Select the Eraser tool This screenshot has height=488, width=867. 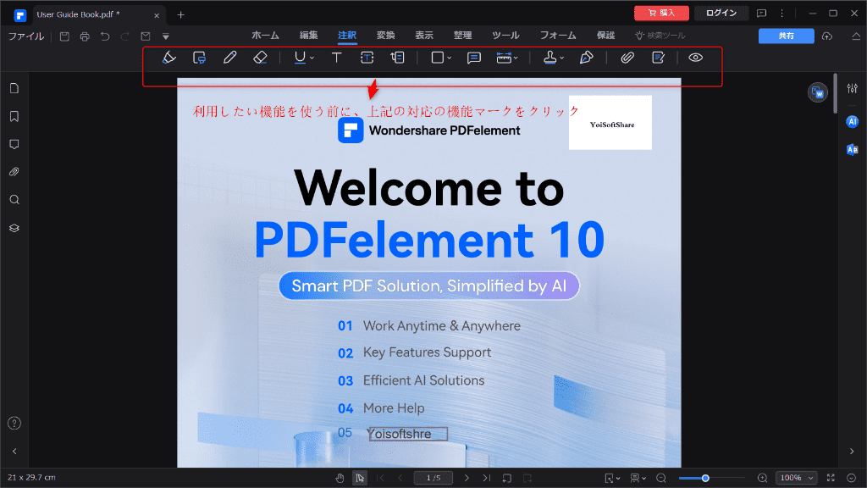pyautogui.click(x=260, y=58)
